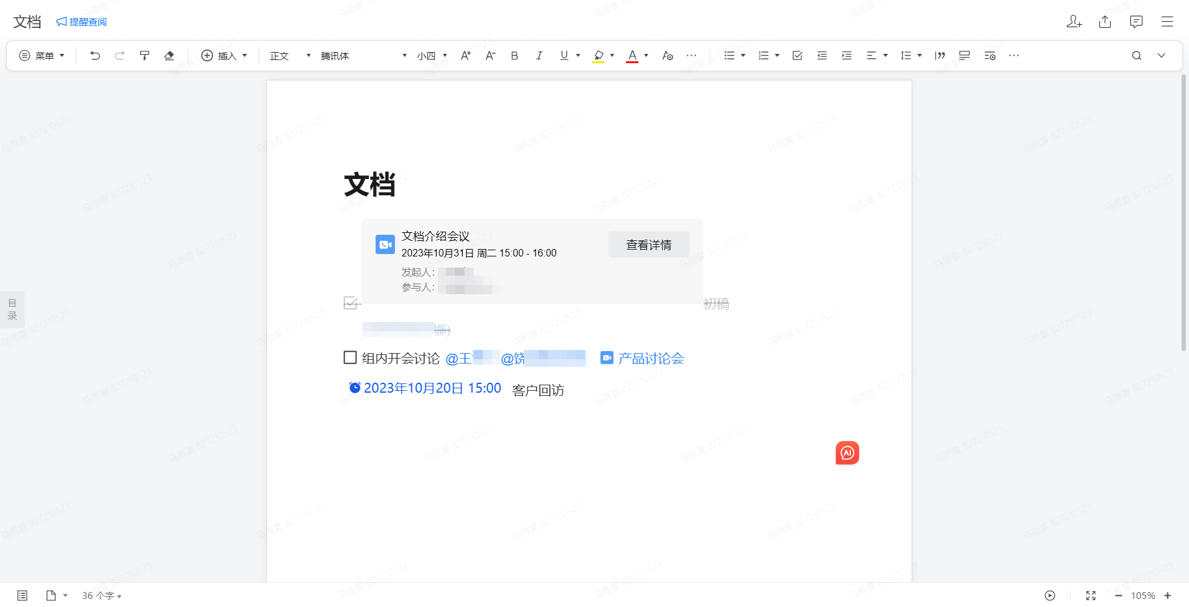
Task: Toggle task list formatting in toolbar
Action: click(798, 56)
